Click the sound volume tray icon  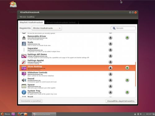tap(141, 114)
